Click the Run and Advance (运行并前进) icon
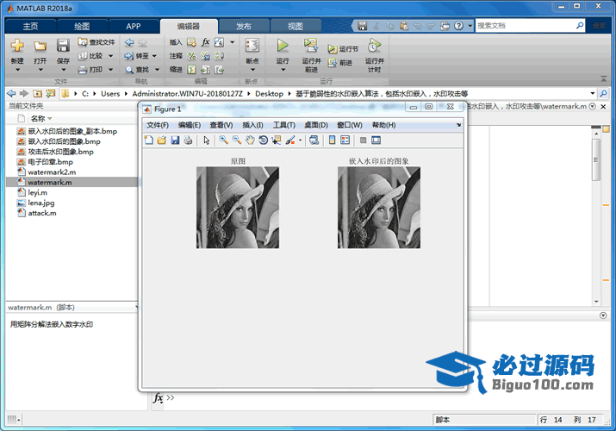This screenshot has width=616, height=431. [310, 46]
